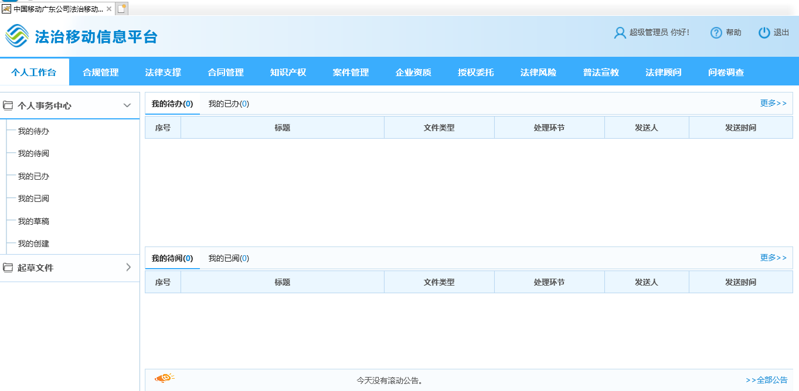Open the 授权委托 menu
Screen dimensions: 799x391
tap(475, 73)
